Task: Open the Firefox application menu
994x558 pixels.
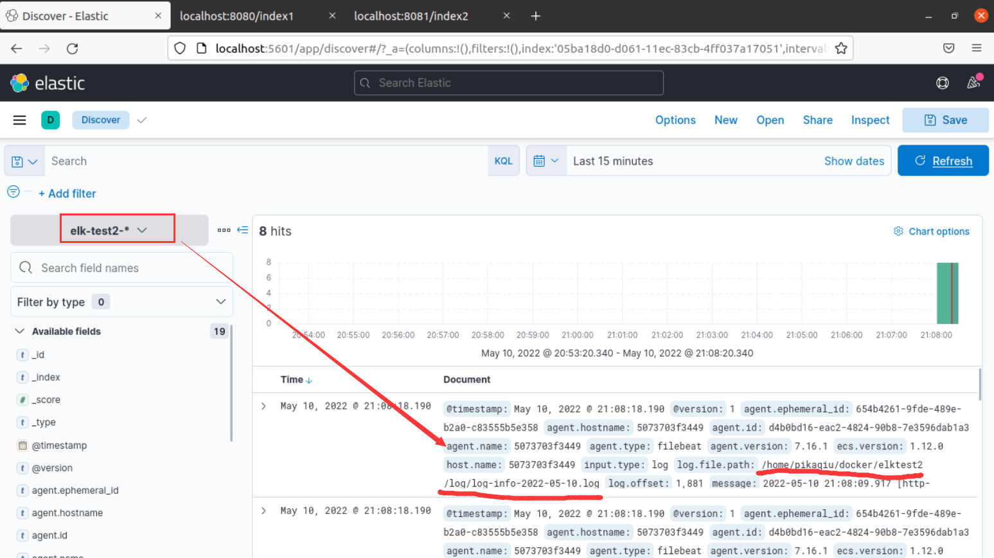Action: point(977,48)
